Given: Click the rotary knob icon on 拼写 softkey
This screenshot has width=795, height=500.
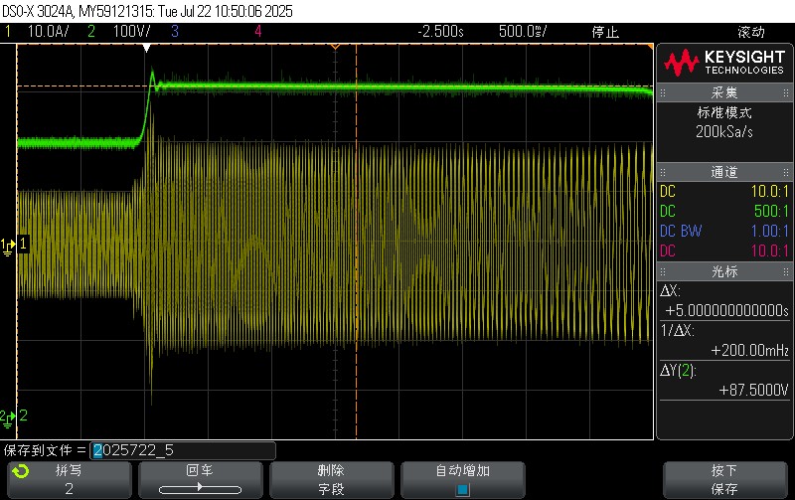Looking at the screenshot, I should click(21, 471).
